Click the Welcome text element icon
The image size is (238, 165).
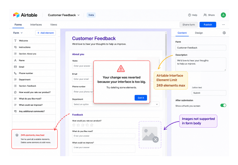click(15, 41)
